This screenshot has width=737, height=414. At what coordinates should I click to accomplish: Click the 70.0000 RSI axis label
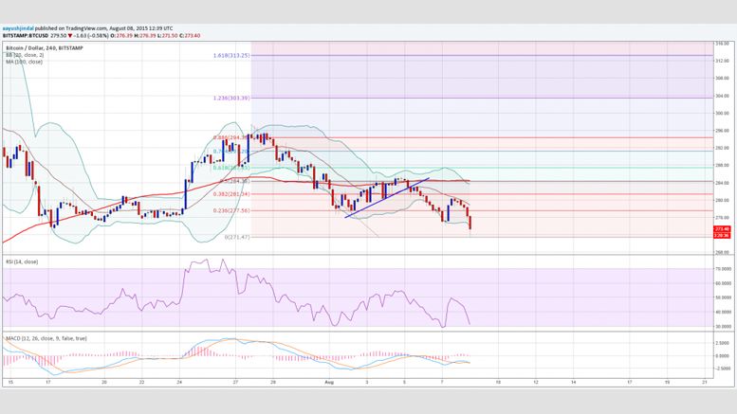(x=723, y=269)
